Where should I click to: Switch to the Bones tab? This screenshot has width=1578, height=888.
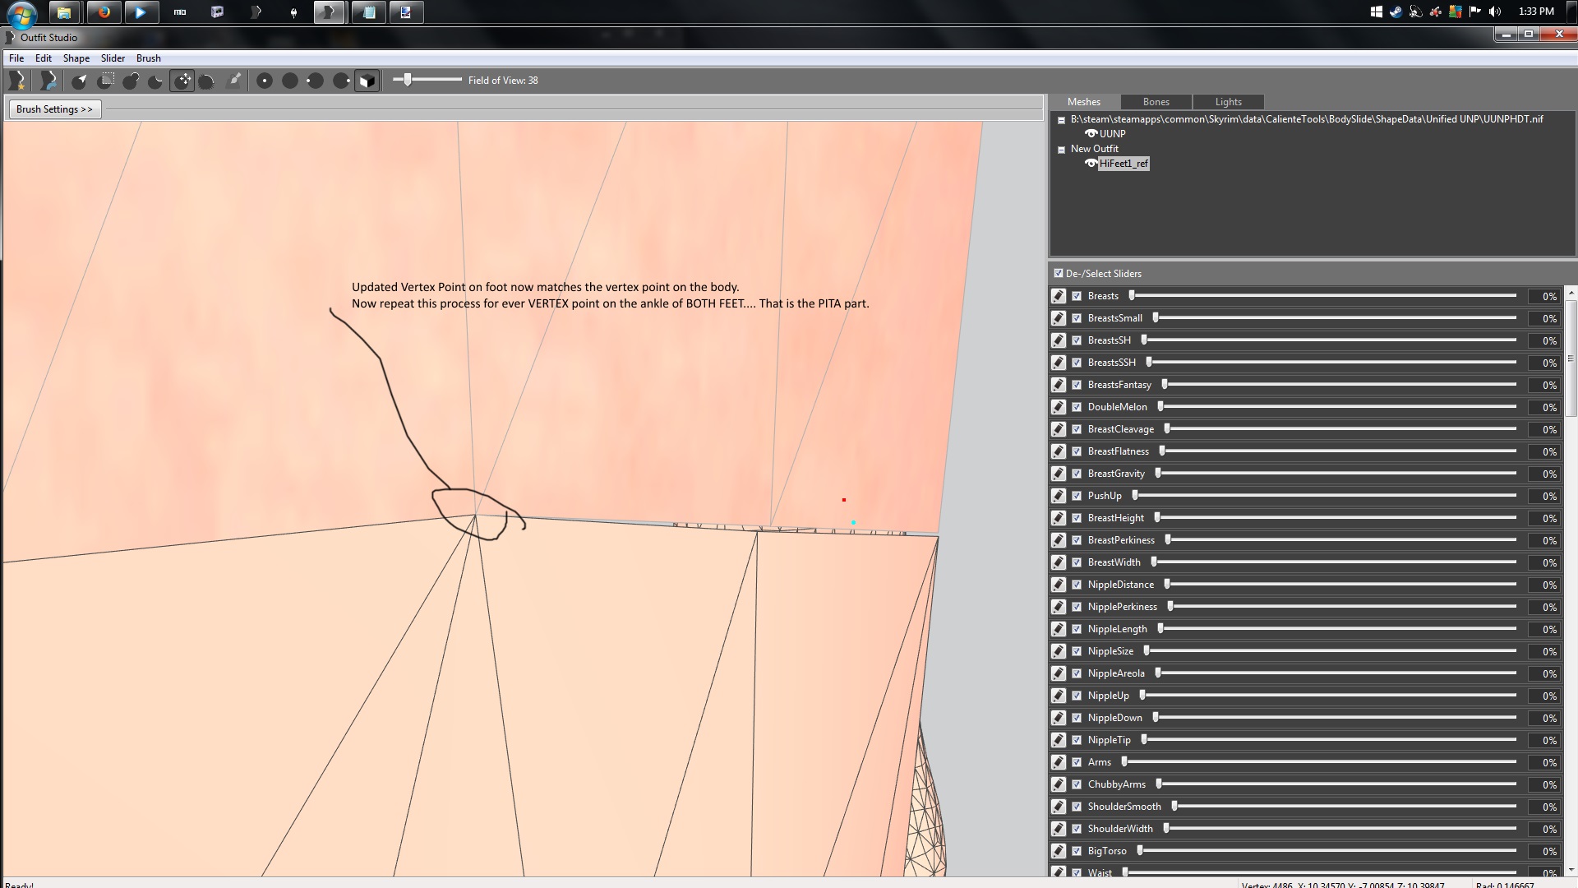(x=1156, y=102)
